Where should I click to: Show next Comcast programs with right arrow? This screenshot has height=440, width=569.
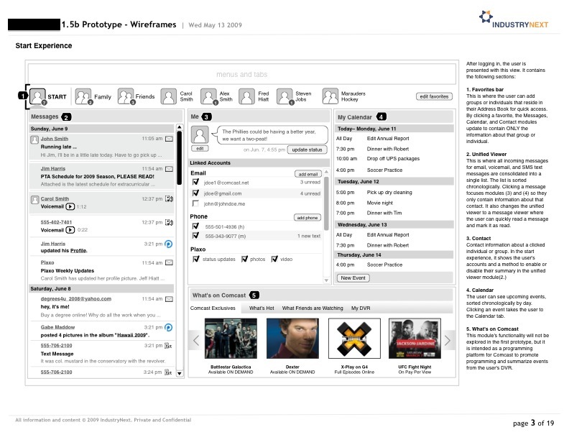pyautogui.click(x=448, y=341)
